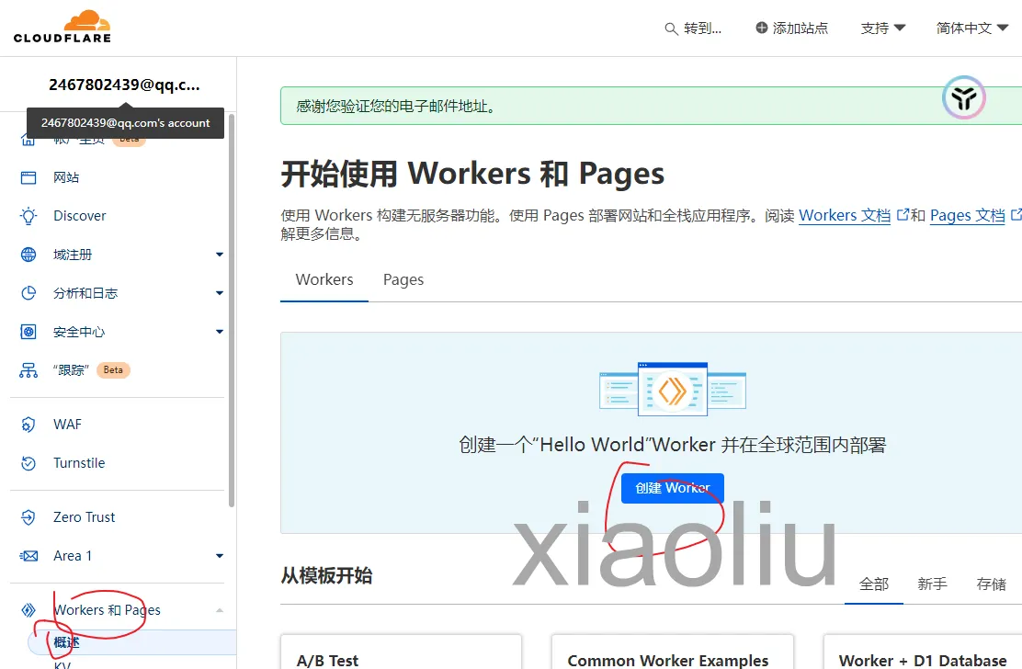Switch to the Workers tab
The width and height of the screenshot is (1022, 669).
(324, 280)
